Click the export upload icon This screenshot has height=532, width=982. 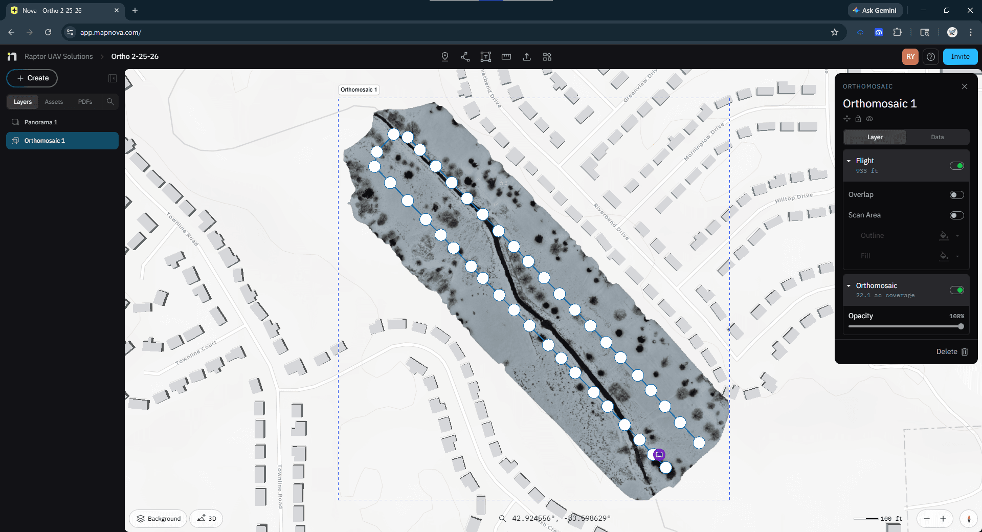coord(526,57)
